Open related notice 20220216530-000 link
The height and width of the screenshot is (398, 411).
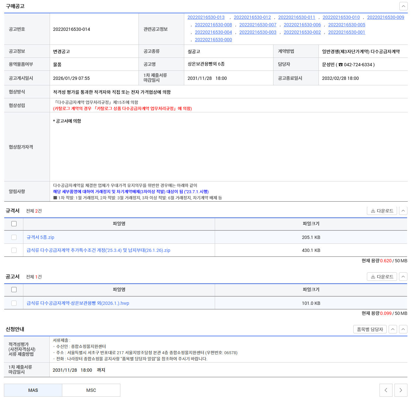pos(213,40)
